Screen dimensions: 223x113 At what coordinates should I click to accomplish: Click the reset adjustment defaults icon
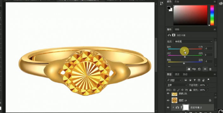tap(199, 69)
